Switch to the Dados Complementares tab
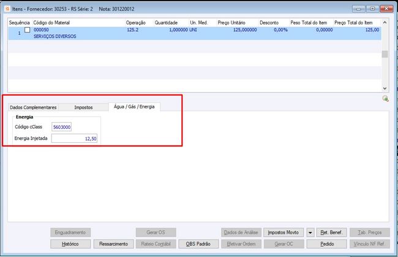 33,107
